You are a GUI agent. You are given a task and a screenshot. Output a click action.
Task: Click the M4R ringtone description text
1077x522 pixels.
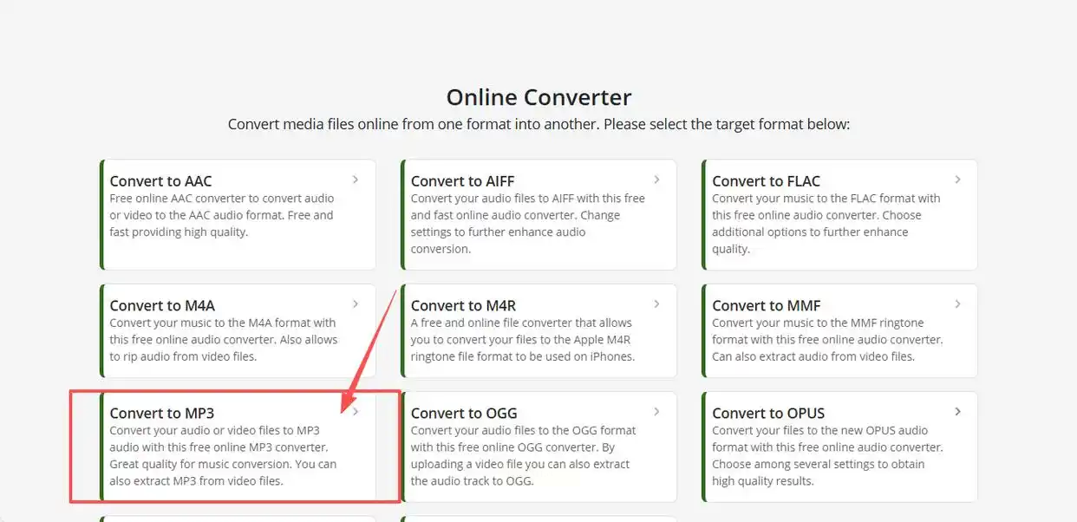523,340
